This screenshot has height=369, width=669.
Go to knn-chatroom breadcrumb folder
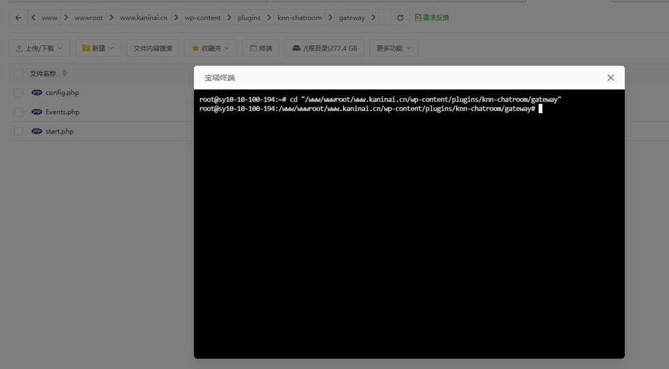[299, 18]
